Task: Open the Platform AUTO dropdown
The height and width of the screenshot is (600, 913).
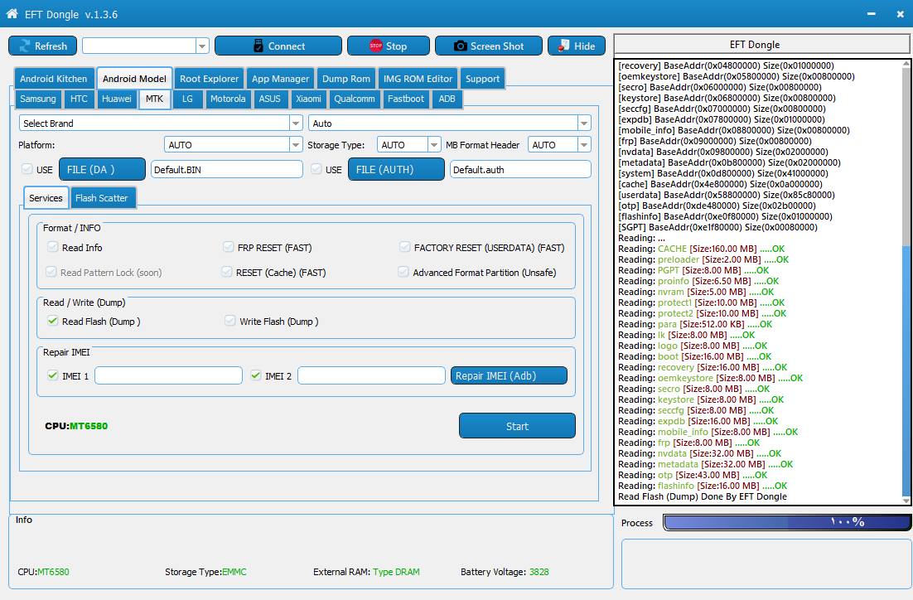Action: click(x=296, y=144)
